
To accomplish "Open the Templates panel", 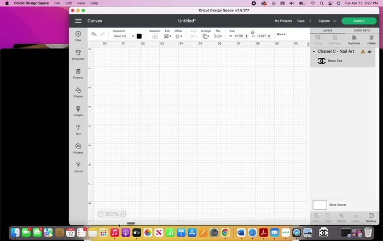I will pyautogui.click(x=78, y=55).
